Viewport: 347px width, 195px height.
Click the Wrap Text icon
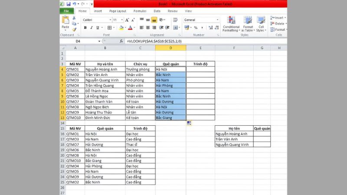(x=175, y=20)
